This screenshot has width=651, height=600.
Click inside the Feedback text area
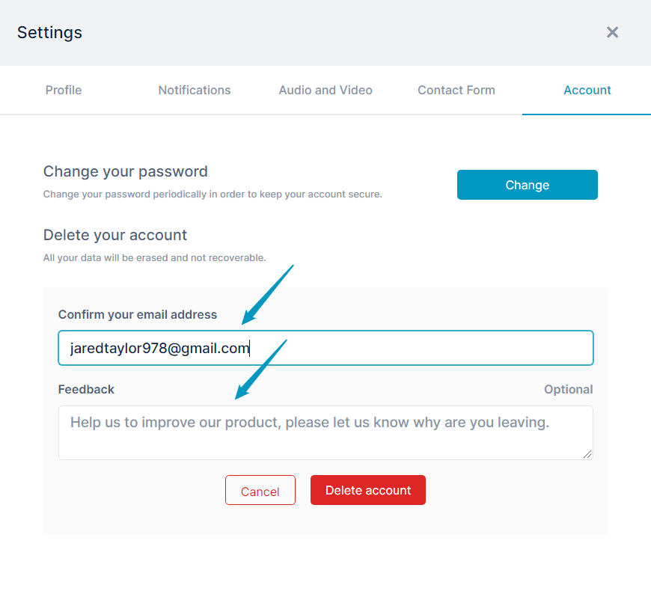[x=326, y=432]
